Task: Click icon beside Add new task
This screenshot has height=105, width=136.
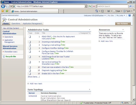Action: pyautogui.click(x=28, y=84)
